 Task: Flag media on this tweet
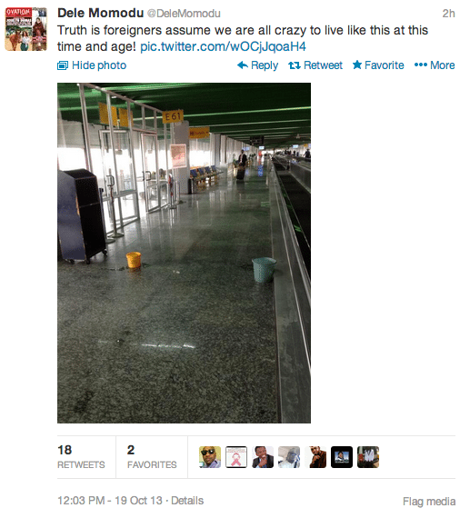(x=429, y=502)
